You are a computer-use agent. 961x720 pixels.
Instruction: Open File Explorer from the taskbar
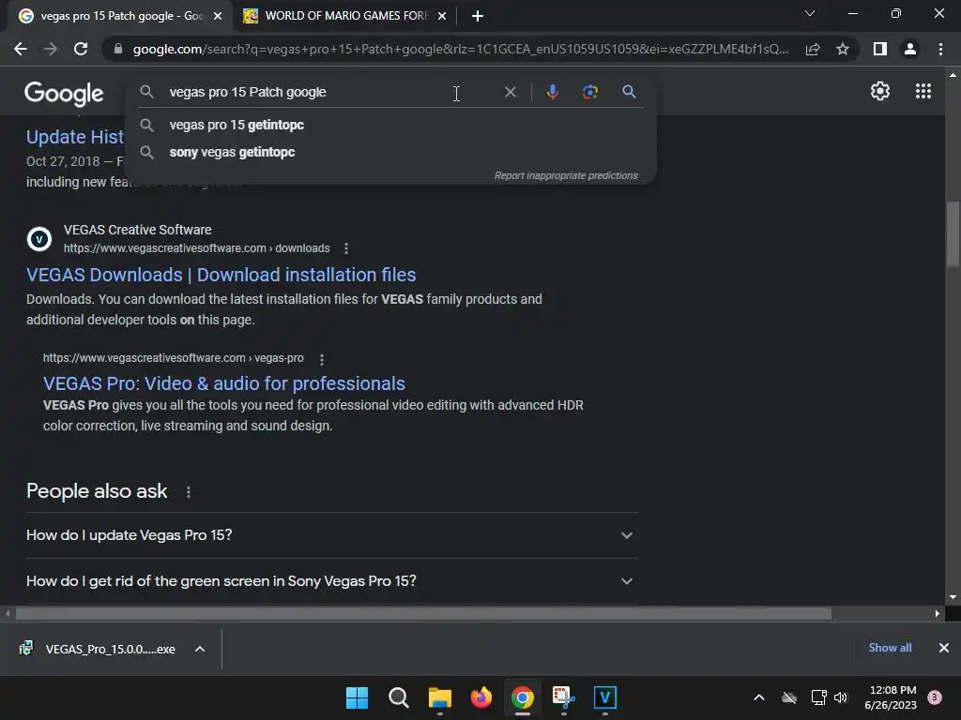(439, 697)
